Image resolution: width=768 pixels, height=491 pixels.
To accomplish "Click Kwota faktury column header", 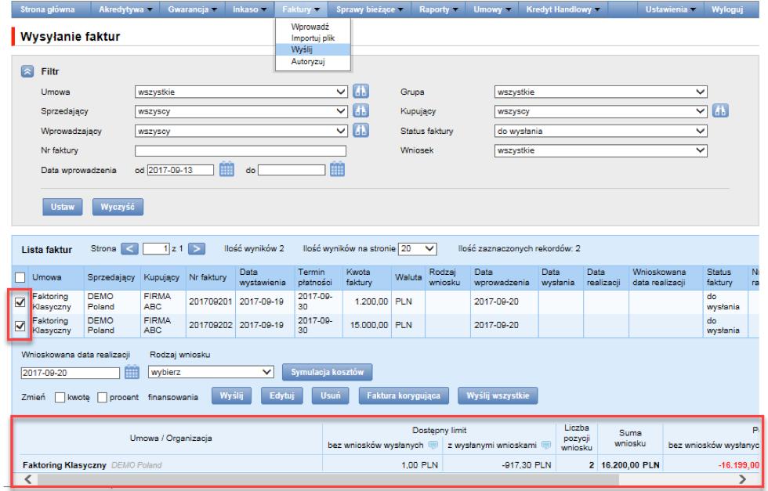I will tap(367, 277).
